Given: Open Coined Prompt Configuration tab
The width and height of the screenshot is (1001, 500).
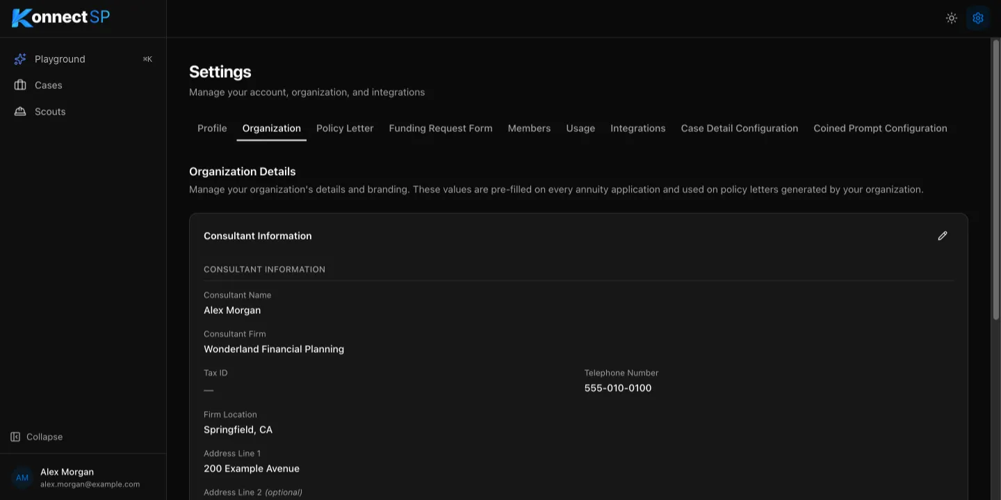Looking at the screenshot, I should [x=880, y=128].
